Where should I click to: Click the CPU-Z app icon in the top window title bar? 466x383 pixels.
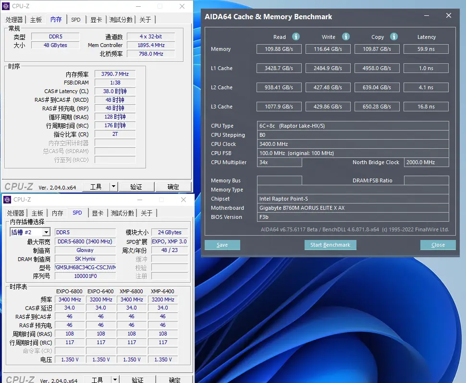(6, 6)
